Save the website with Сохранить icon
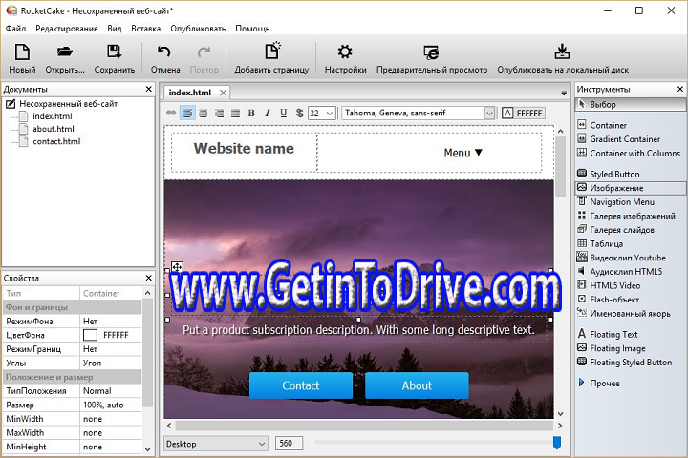 point(115,58)
